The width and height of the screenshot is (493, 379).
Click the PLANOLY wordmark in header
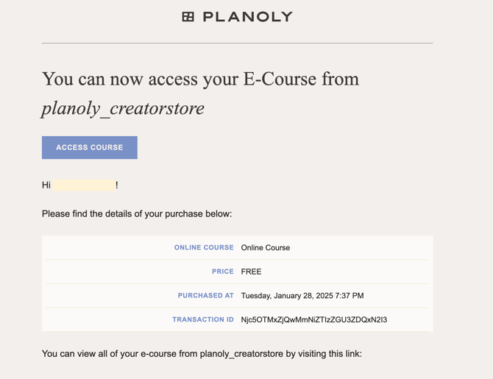tap(247, 17)
